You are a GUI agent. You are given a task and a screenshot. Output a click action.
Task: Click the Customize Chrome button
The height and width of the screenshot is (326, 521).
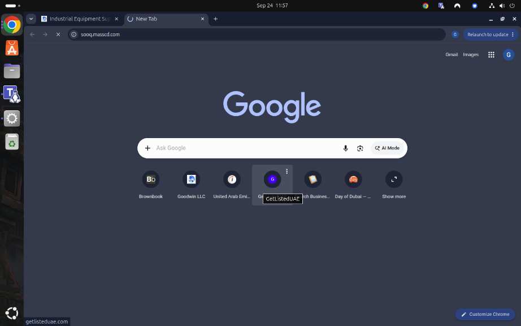tap(485, 314)
